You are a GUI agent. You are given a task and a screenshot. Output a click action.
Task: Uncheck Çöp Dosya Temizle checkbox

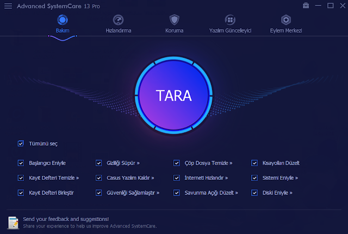[176, 163]
